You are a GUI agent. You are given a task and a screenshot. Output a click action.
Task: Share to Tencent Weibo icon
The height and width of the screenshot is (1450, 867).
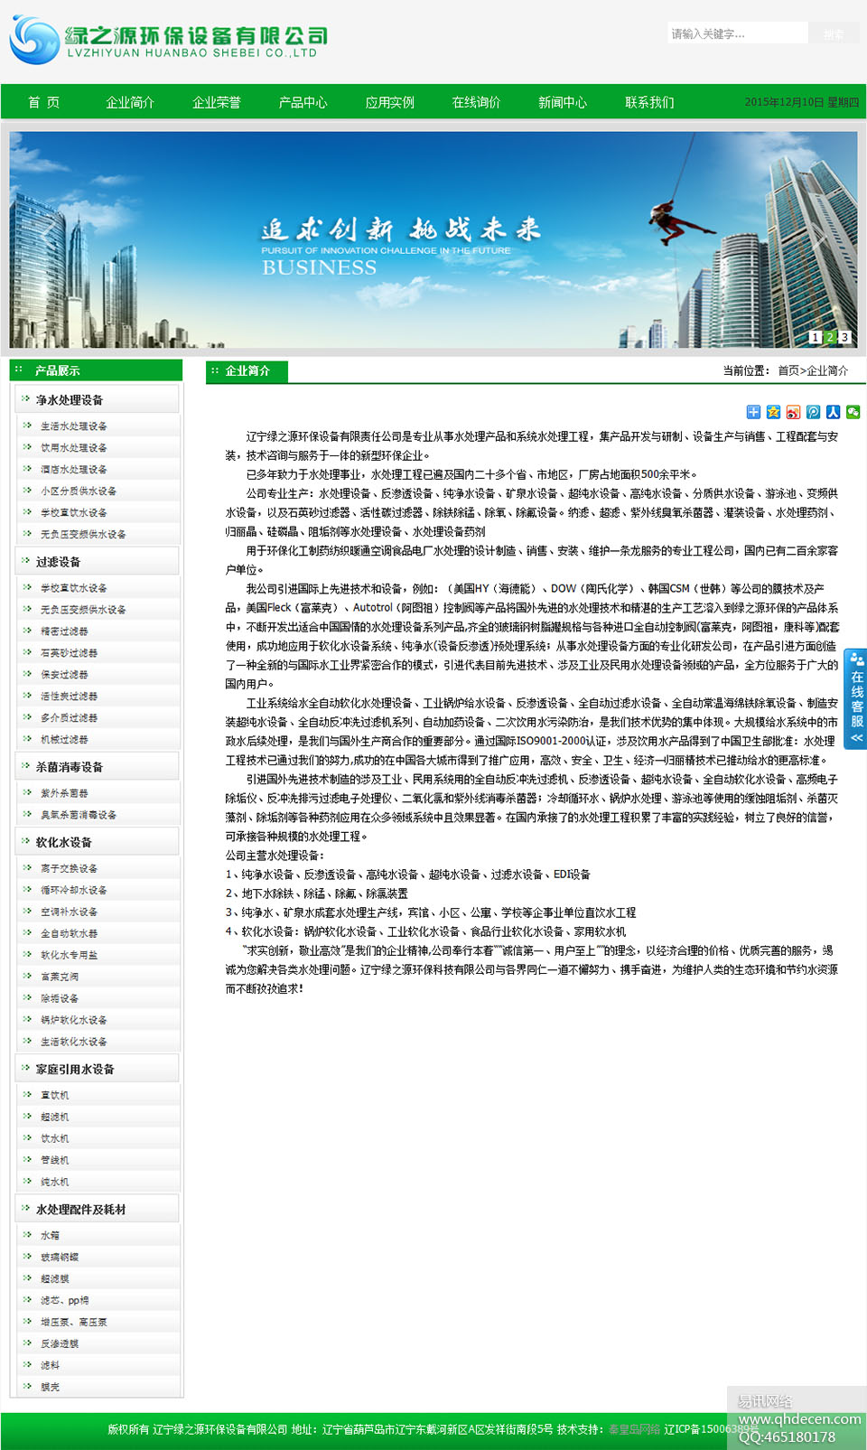click(x=813, y=412)
